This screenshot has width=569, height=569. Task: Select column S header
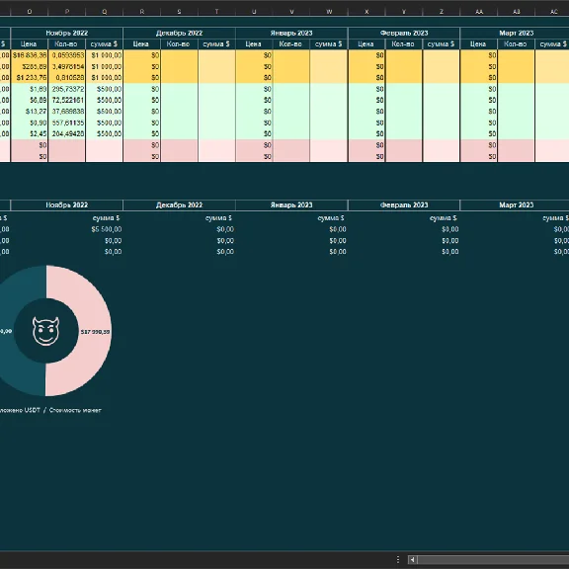[x=179, y=12]
